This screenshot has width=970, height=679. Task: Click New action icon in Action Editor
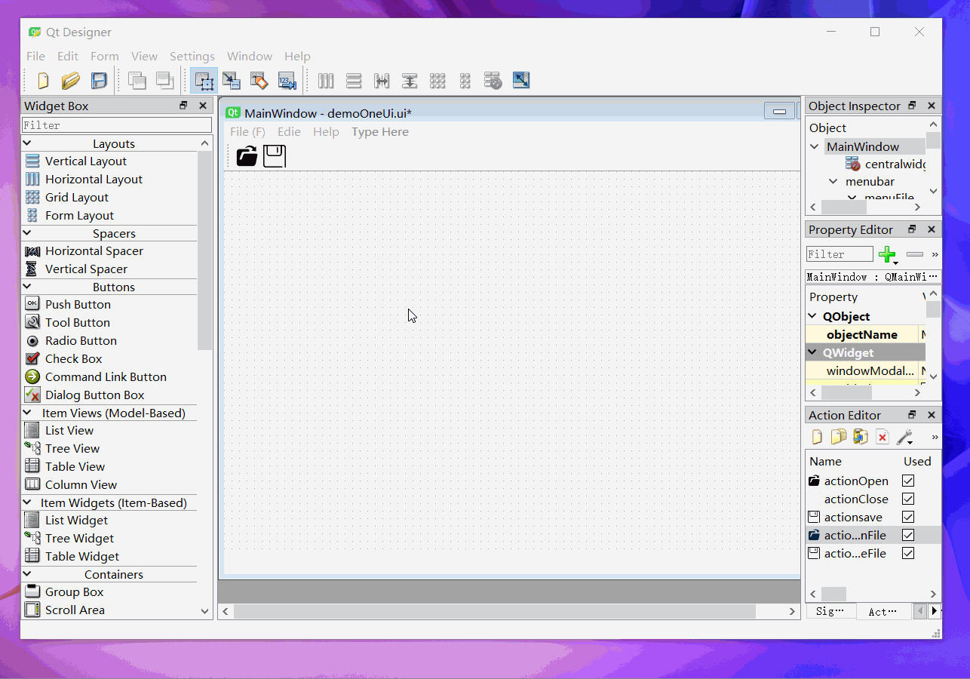pyautogui.click(x=817, y=437)
